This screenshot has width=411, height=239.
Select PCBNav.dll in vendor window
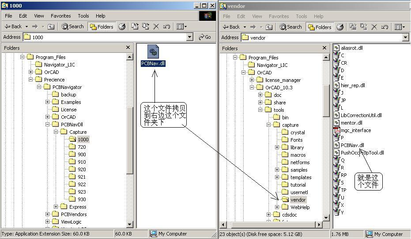[349, 145]
